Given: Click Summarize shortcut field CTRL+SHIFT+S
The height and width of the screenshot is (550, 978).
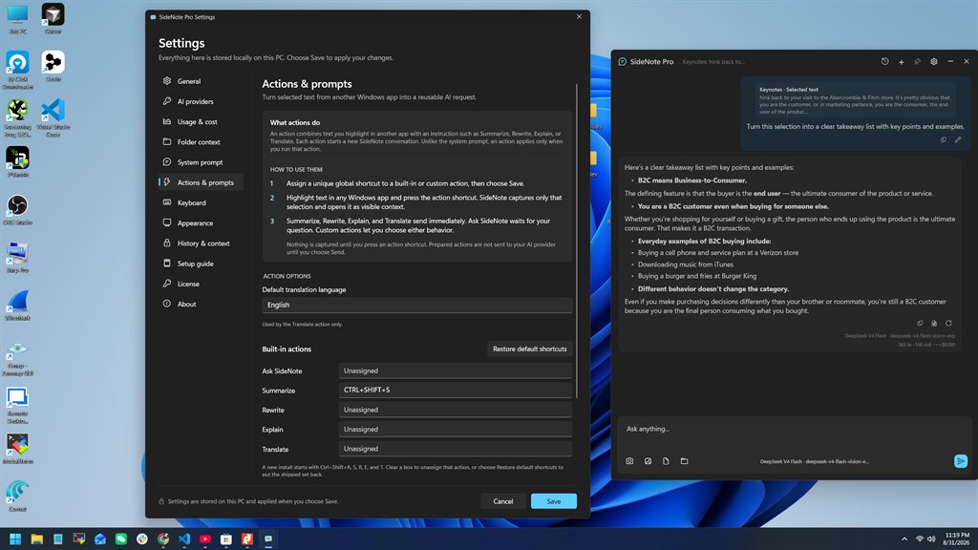Looking at the screenshot, I should point(456,390).
